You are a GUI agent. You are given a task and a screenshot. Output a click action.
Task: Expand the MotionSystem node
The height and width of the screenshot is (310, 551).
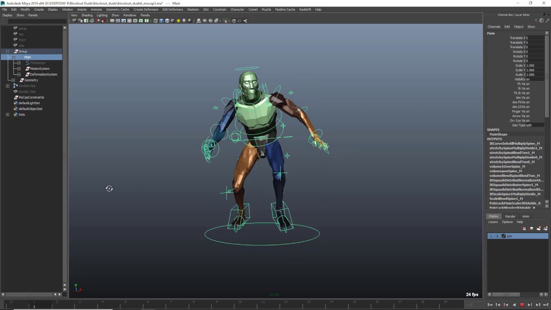[x=19, y=68]
